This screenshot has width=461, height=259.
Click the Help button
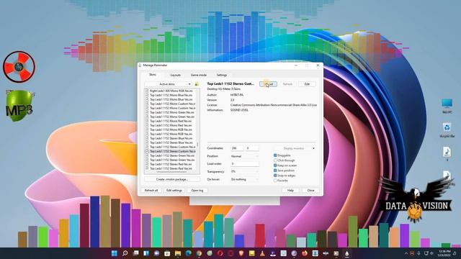(290, 190)
